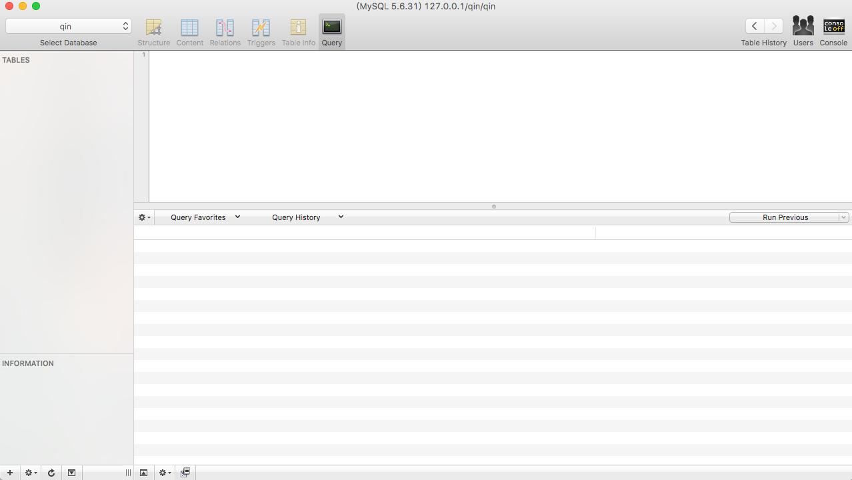Viewport: 852px width, 480px height.
Task: Open the Users management icon
Action: [x=803, y=32]
